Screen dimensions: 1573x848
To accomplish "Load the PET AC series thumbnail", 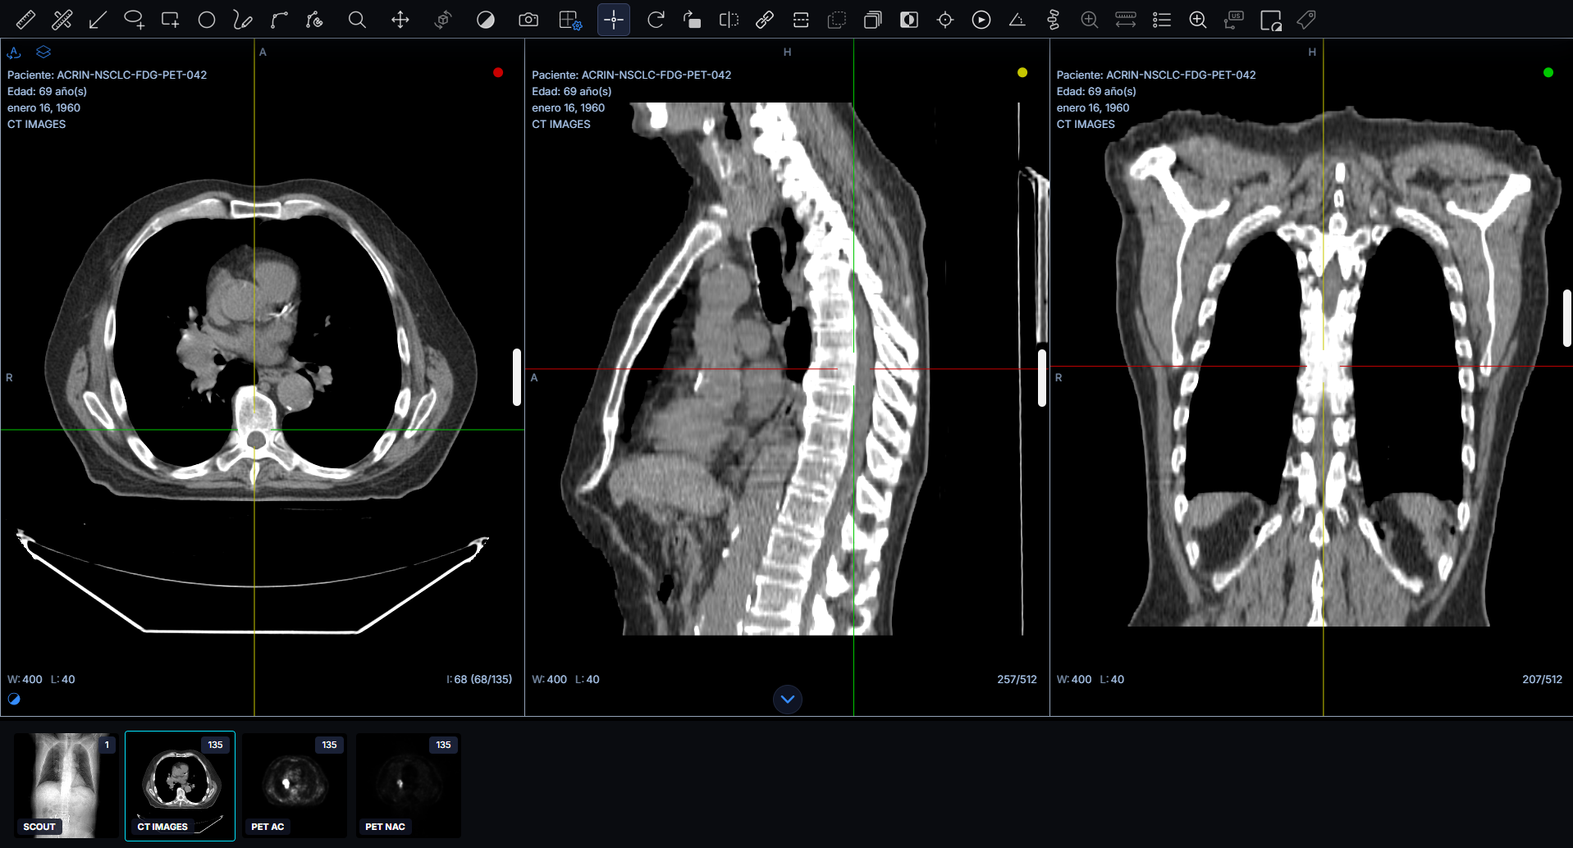I will coord(294,785).
